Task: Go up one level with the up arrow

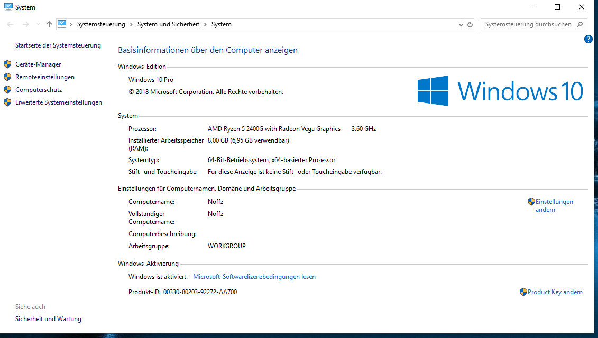Action: click(49, 24)
